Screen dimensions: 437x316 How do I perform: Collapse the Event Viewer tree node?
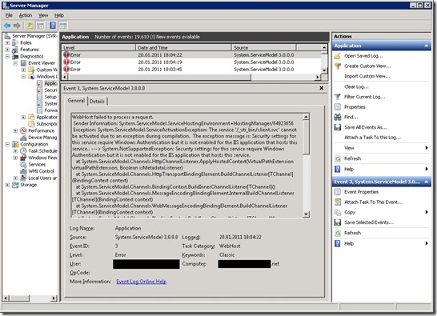pyautogui.click(x=16, y=63)
